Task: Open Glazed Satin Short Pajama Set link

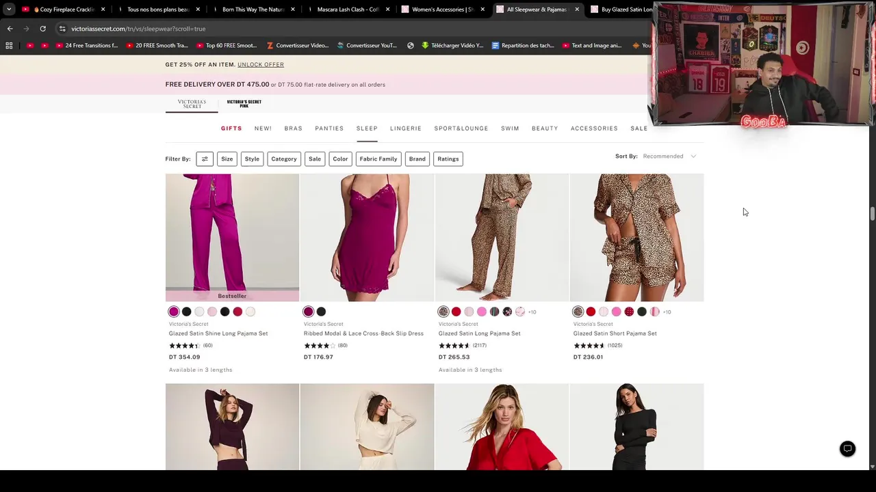Action: point(615,333)
